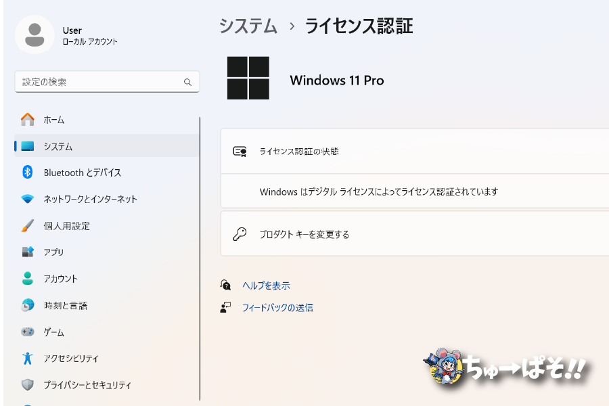Click the magnifier search icon in search box

pos(187,83)
